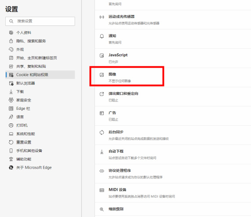Click the accessibility icon beside 辅助功能

point(11,159)
